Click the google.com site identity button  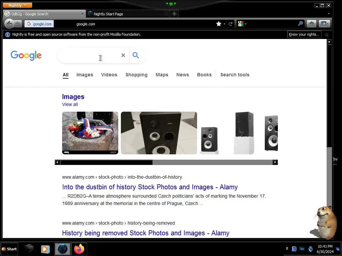[x=39, y=24]
